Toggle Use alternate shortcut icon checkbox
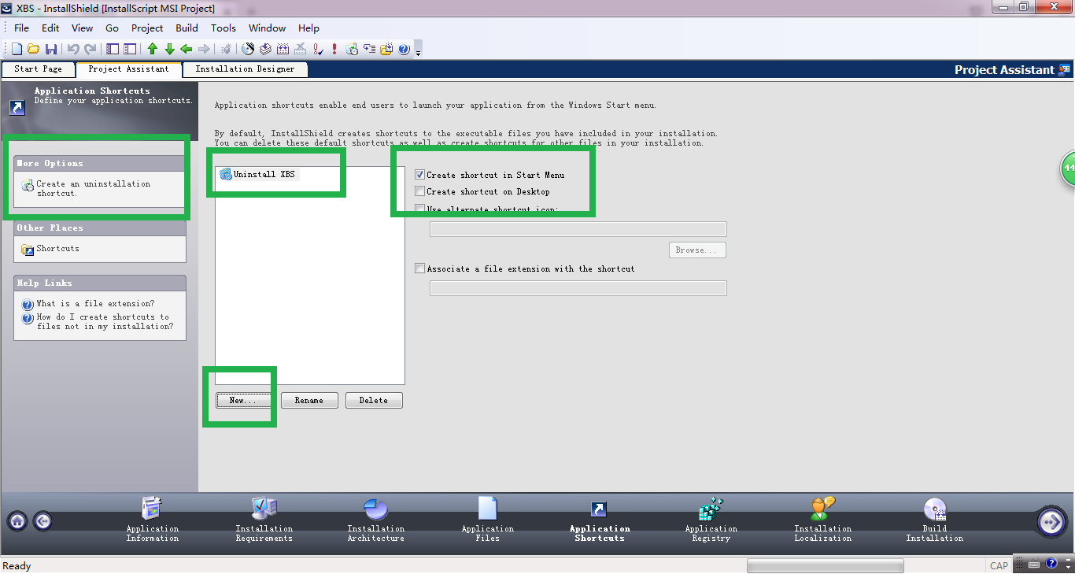 [419, 209]
